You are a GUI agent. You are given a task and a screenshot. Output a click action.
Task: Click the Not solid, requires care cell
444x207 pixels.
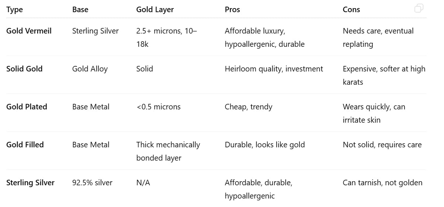(x=382, y=145)
